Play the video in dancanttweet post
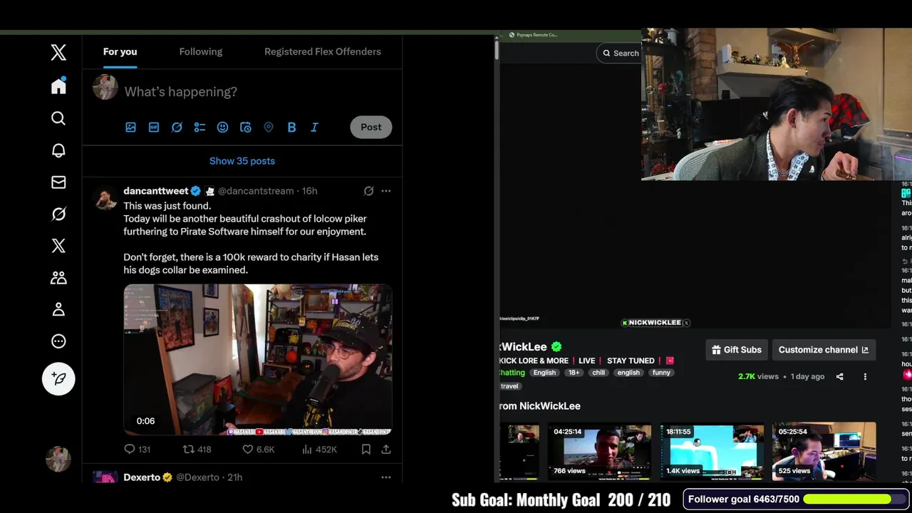The width and height of the screenshot is (912, 513). tap(258, 360)
